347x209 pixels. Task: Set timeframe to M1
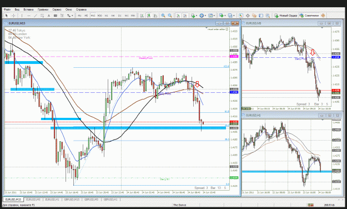79,16
